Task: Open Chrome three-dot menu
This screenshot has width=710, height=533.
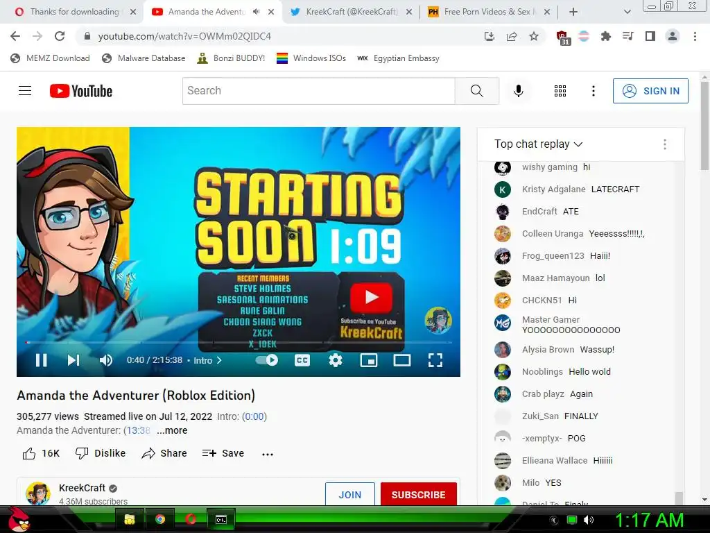Action: (695, 36)
